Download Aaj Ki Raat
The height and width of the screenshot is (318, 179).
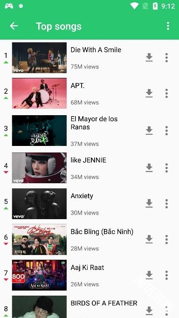click(149, 275)
